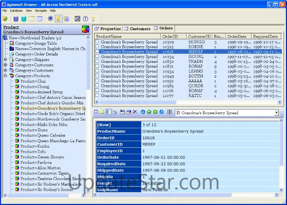
Task: Expand the second Category=Customers tree node
Action: [5, 70]
